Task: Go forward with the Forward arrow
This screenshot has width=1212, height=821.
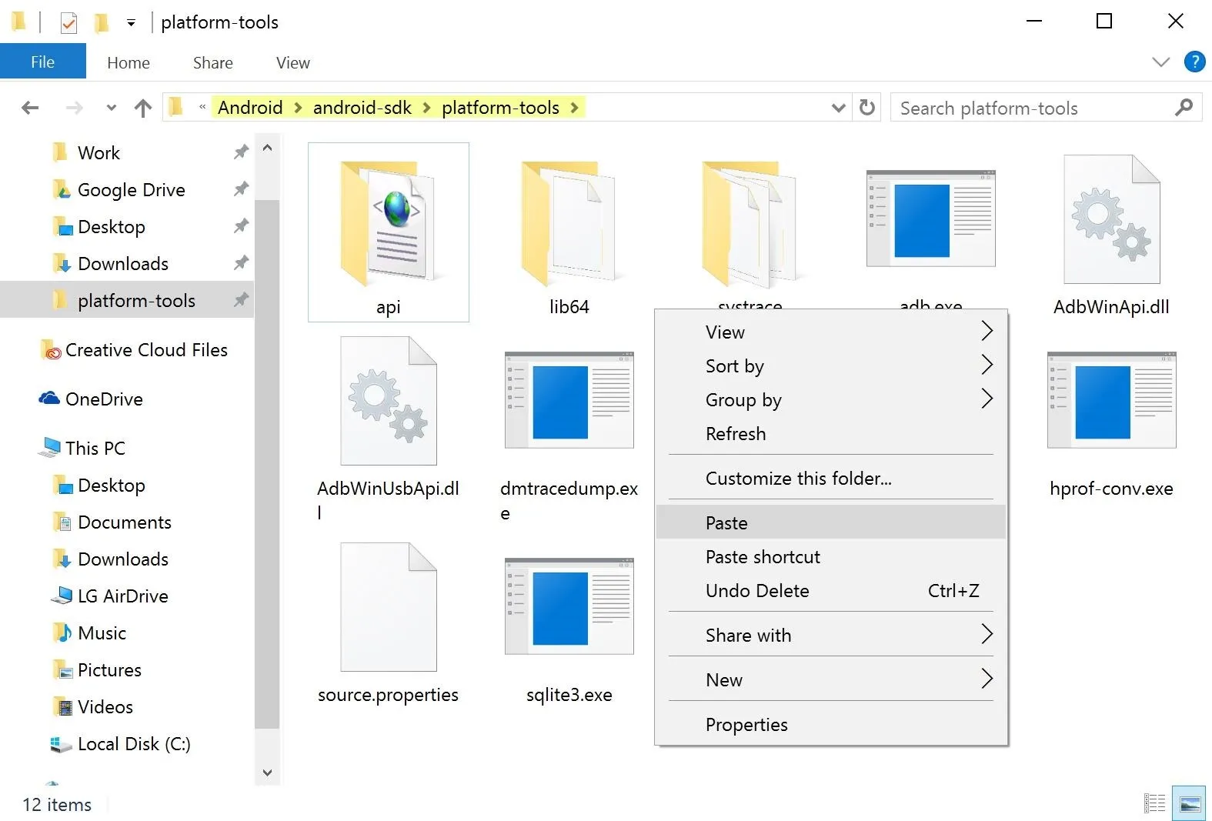Action: tap(74, 108)
